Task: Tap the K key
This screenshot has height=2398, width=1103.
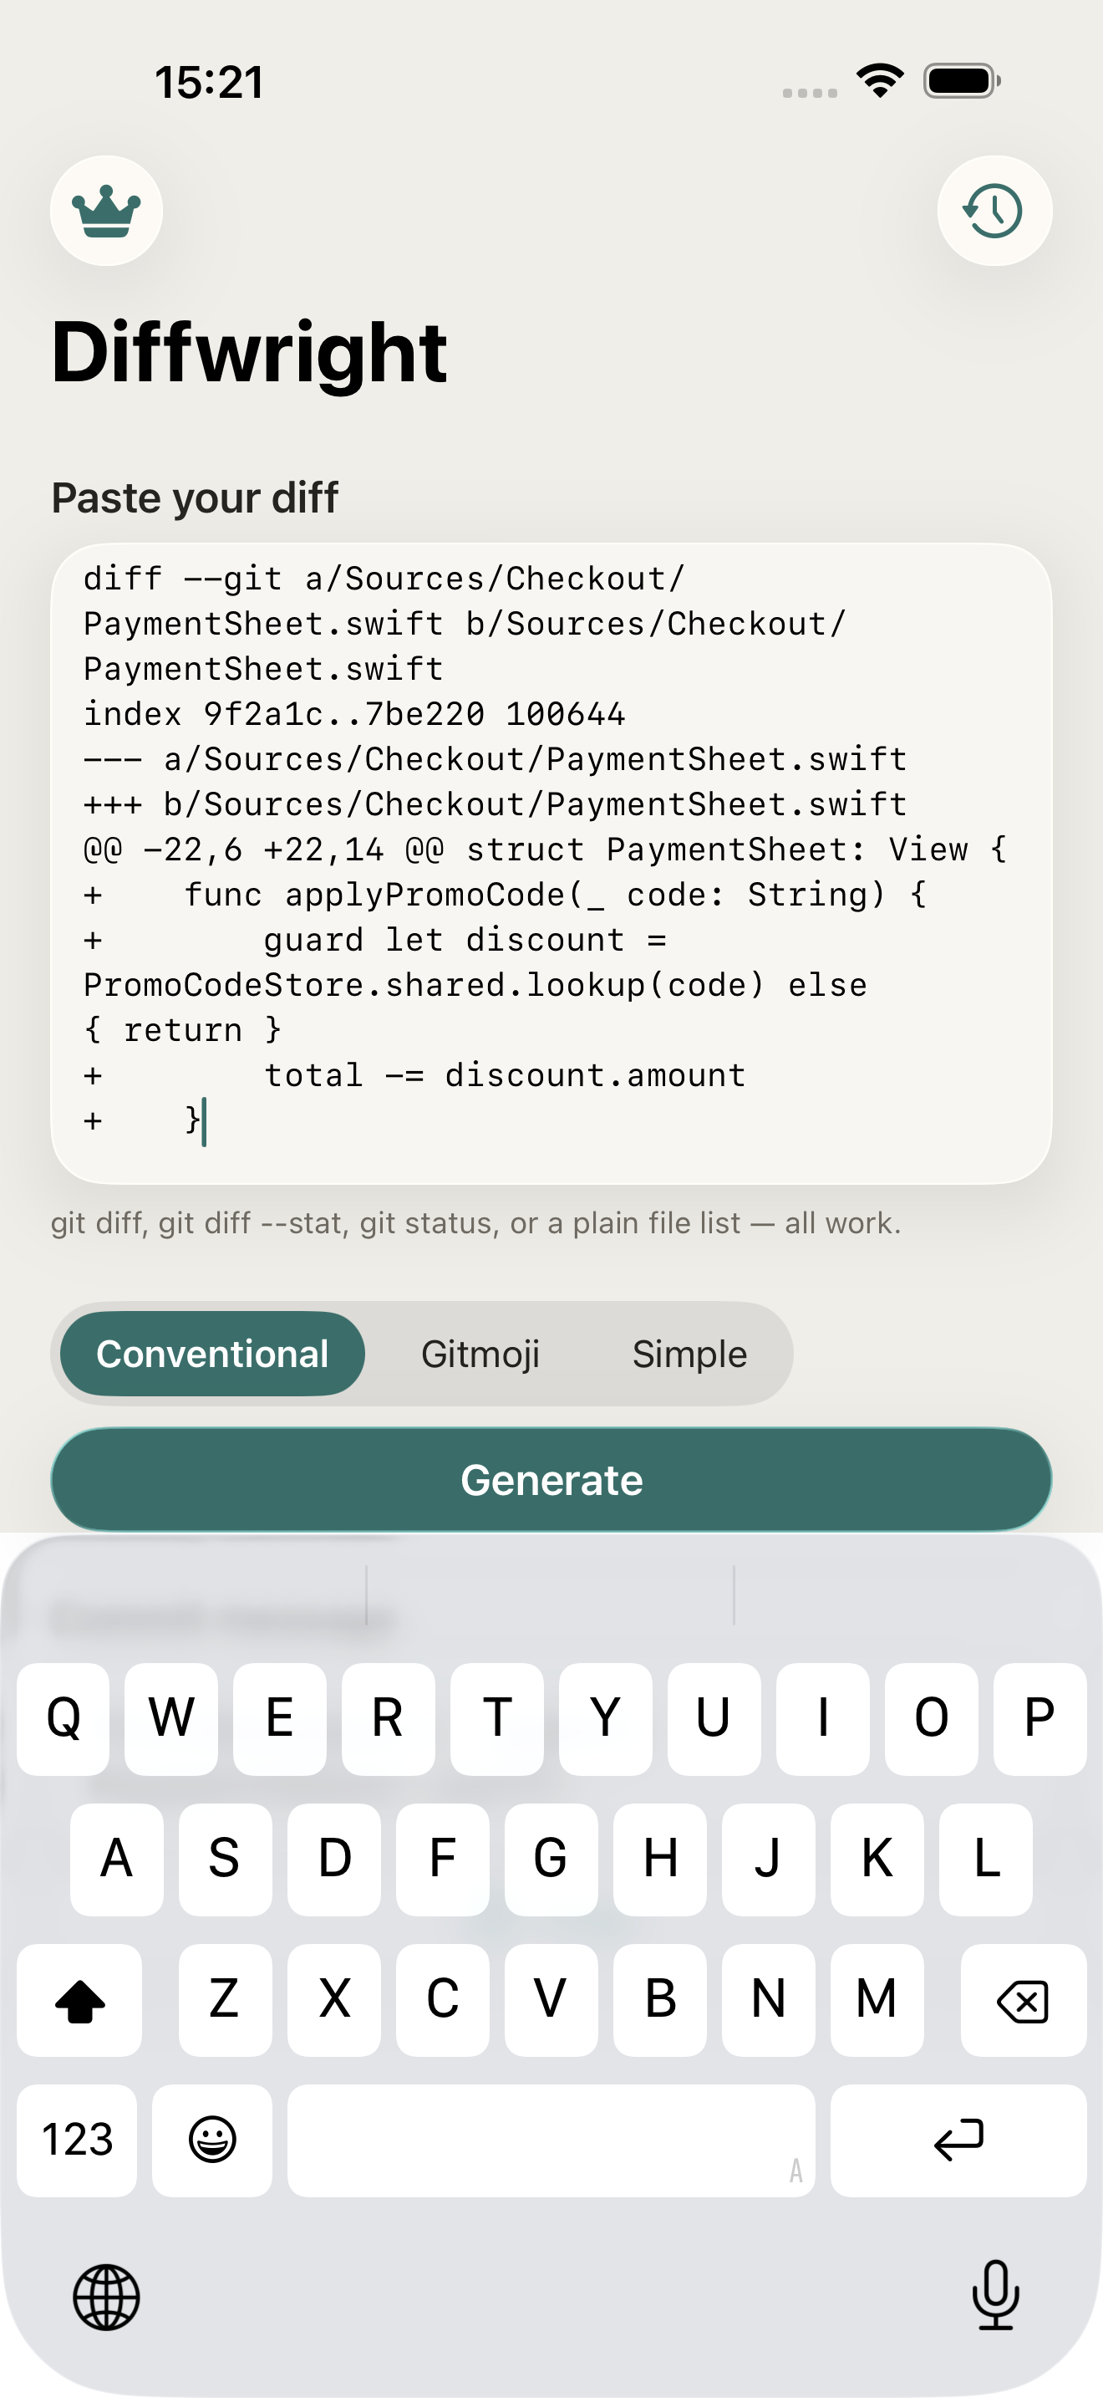Action: click(877, 1859)
